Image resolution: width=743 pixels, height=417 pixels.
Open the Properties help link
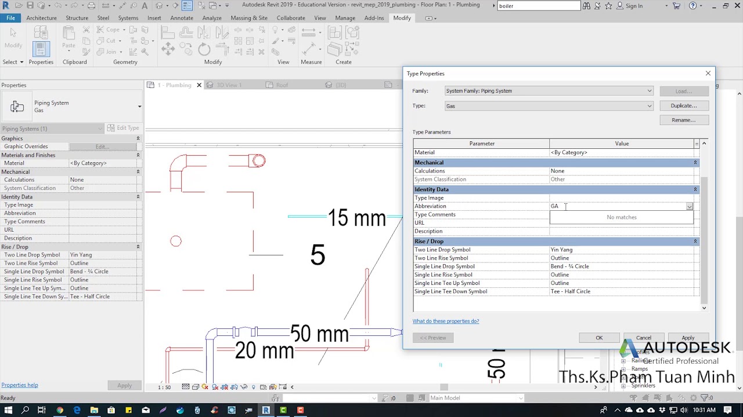20,385
